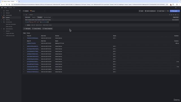Bookmark the page with the star icon

167,5
